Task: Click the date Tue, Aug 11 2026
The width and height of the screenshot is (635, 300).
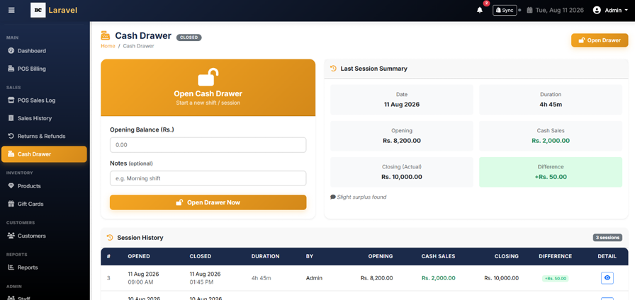Action: (560, 10)
